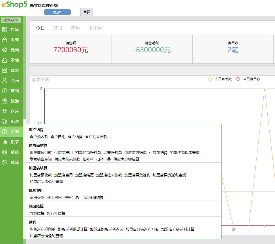This screenshot has width=275, height=244.
Task: Toggle 昨日客单数 legend series
Action: [x=219, y=79]
